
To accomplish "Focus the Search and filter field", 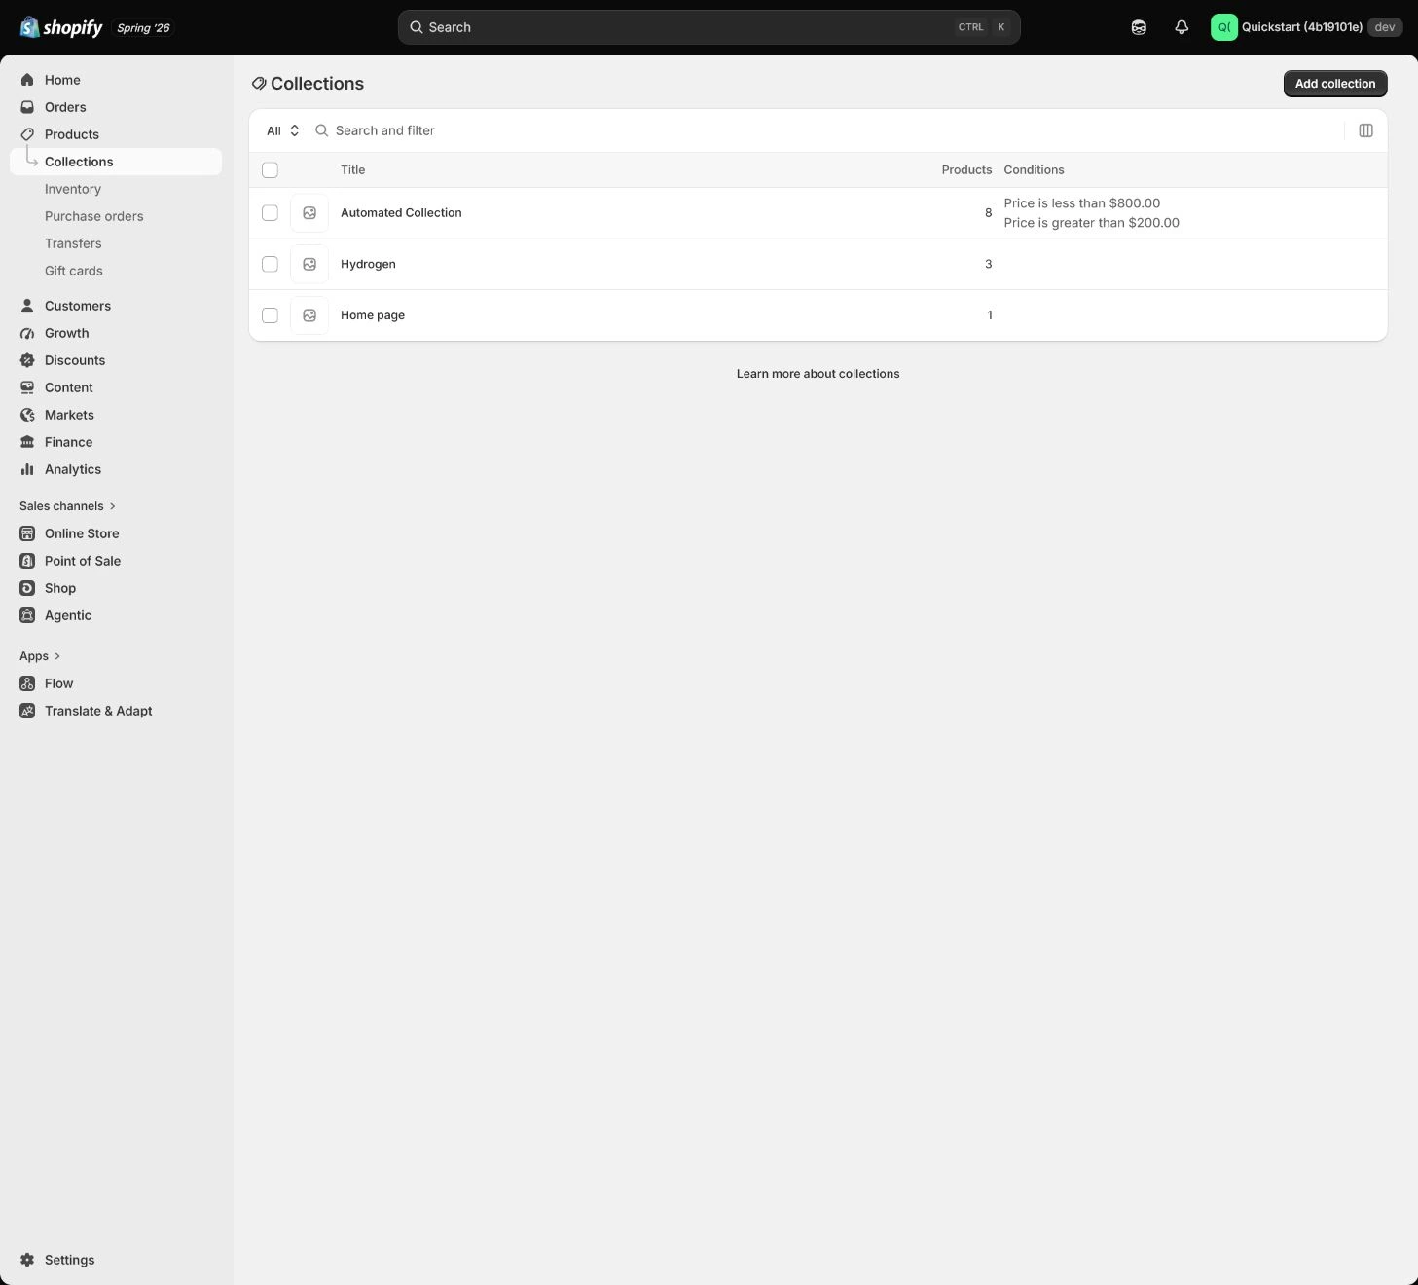I will point(827,130).
